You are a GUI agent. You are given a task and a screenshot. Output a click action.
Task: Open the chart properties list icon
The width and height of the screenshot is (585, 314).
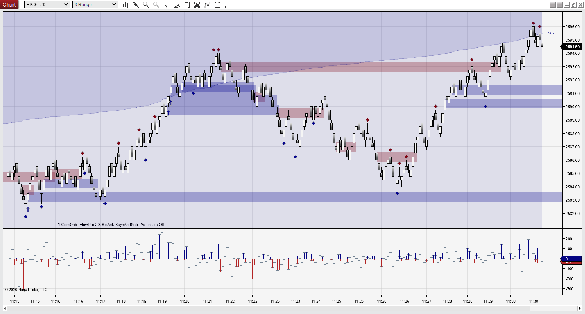click(228, 5)
